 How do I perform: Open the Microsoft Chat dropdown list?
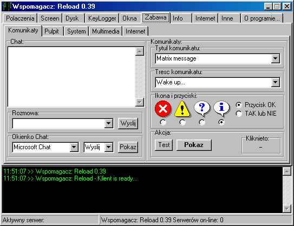coord(74,147)
